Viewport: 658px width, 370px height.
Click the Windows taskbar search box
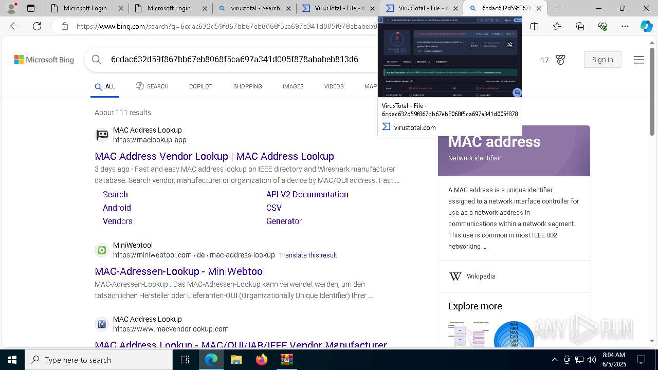click(99, 360)
